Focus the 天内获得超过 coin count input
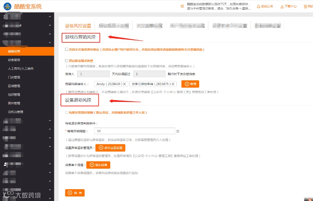 click(149, 74)
